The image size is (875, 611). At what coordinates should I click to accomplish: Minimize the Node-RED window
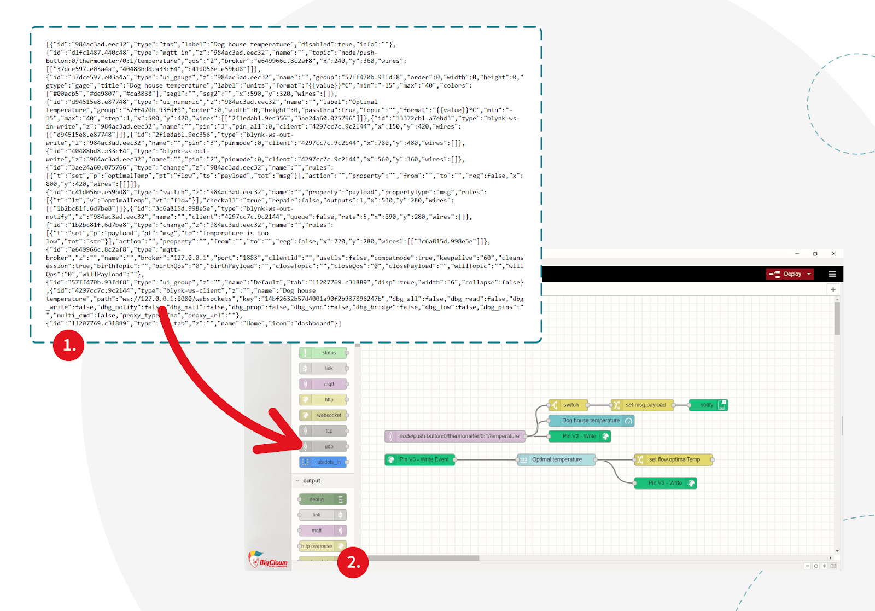[x=797, y=254]
